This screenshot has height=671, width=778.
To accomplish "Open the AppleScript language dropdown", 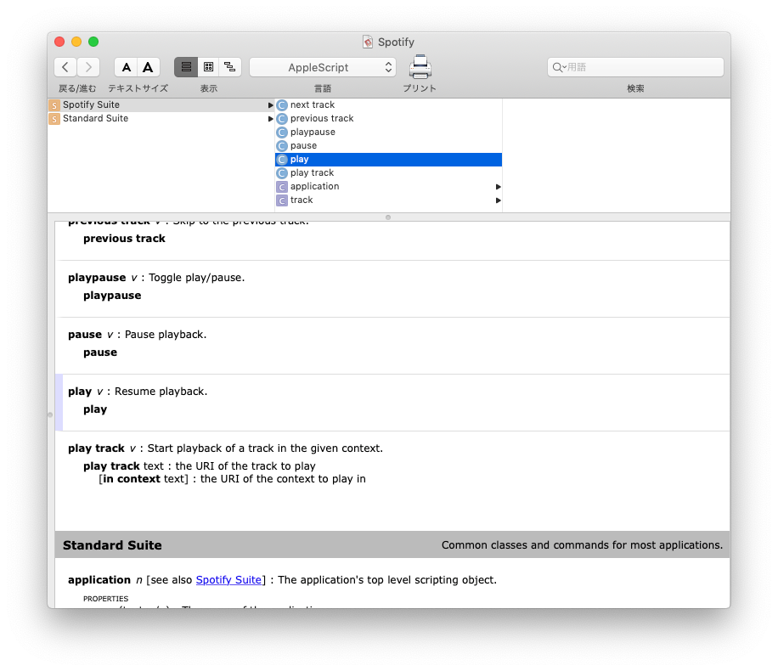I will click(323, 67).
